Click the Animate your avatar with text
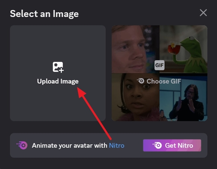Viewport: 217px width, 169px height. pos(69,146)
